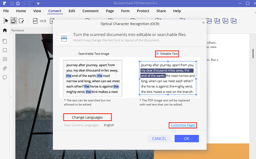Activate the Hand tool

click(14, 21)
